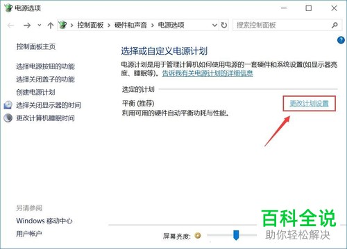Open help with the blue question mark

[341, 40]
